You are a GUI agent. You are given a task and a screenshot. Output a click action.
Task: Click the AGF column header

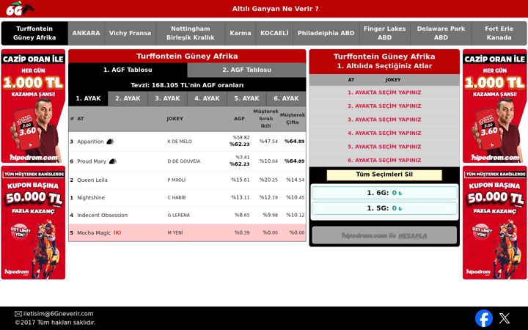(x=239, y=119)
